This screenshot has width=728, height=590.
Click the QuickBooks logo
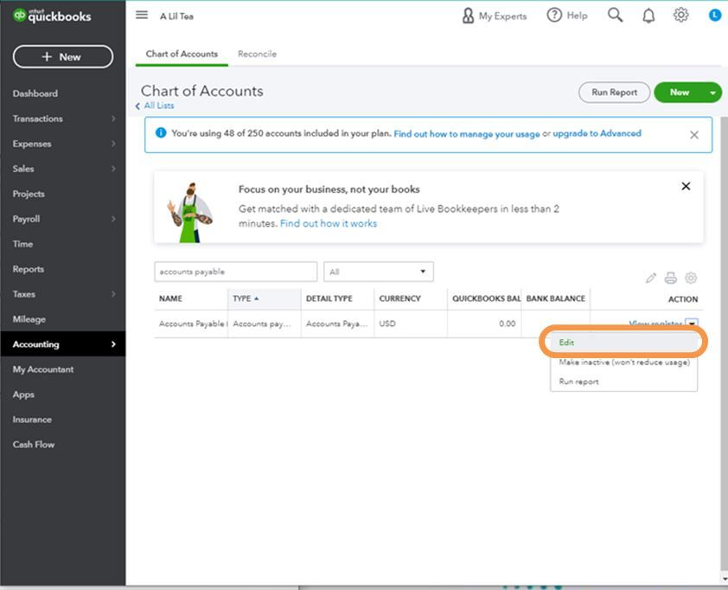pyautogui.click(x=52, y=16)
